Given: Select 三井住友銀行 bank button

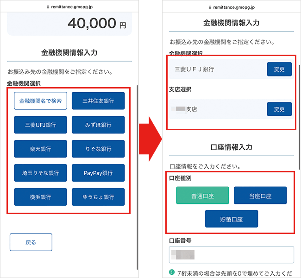Looking at the screenshot, I should [98, 101].
